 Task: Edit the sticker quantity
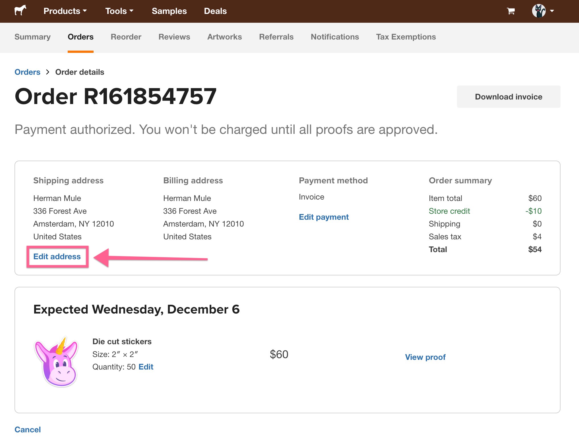[146, 367]
